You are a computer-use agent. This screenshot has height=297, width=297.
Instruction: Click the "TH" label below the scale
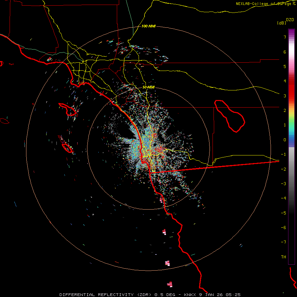click(x=283, y=257)
